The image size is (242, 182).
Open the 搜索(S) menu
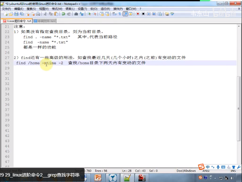[x=31, y=9]
